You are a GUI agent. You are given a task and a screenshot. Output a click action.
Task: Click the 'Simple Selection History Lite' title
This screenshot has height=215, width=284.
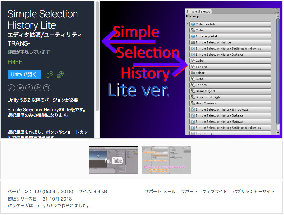tap(43, 19)
